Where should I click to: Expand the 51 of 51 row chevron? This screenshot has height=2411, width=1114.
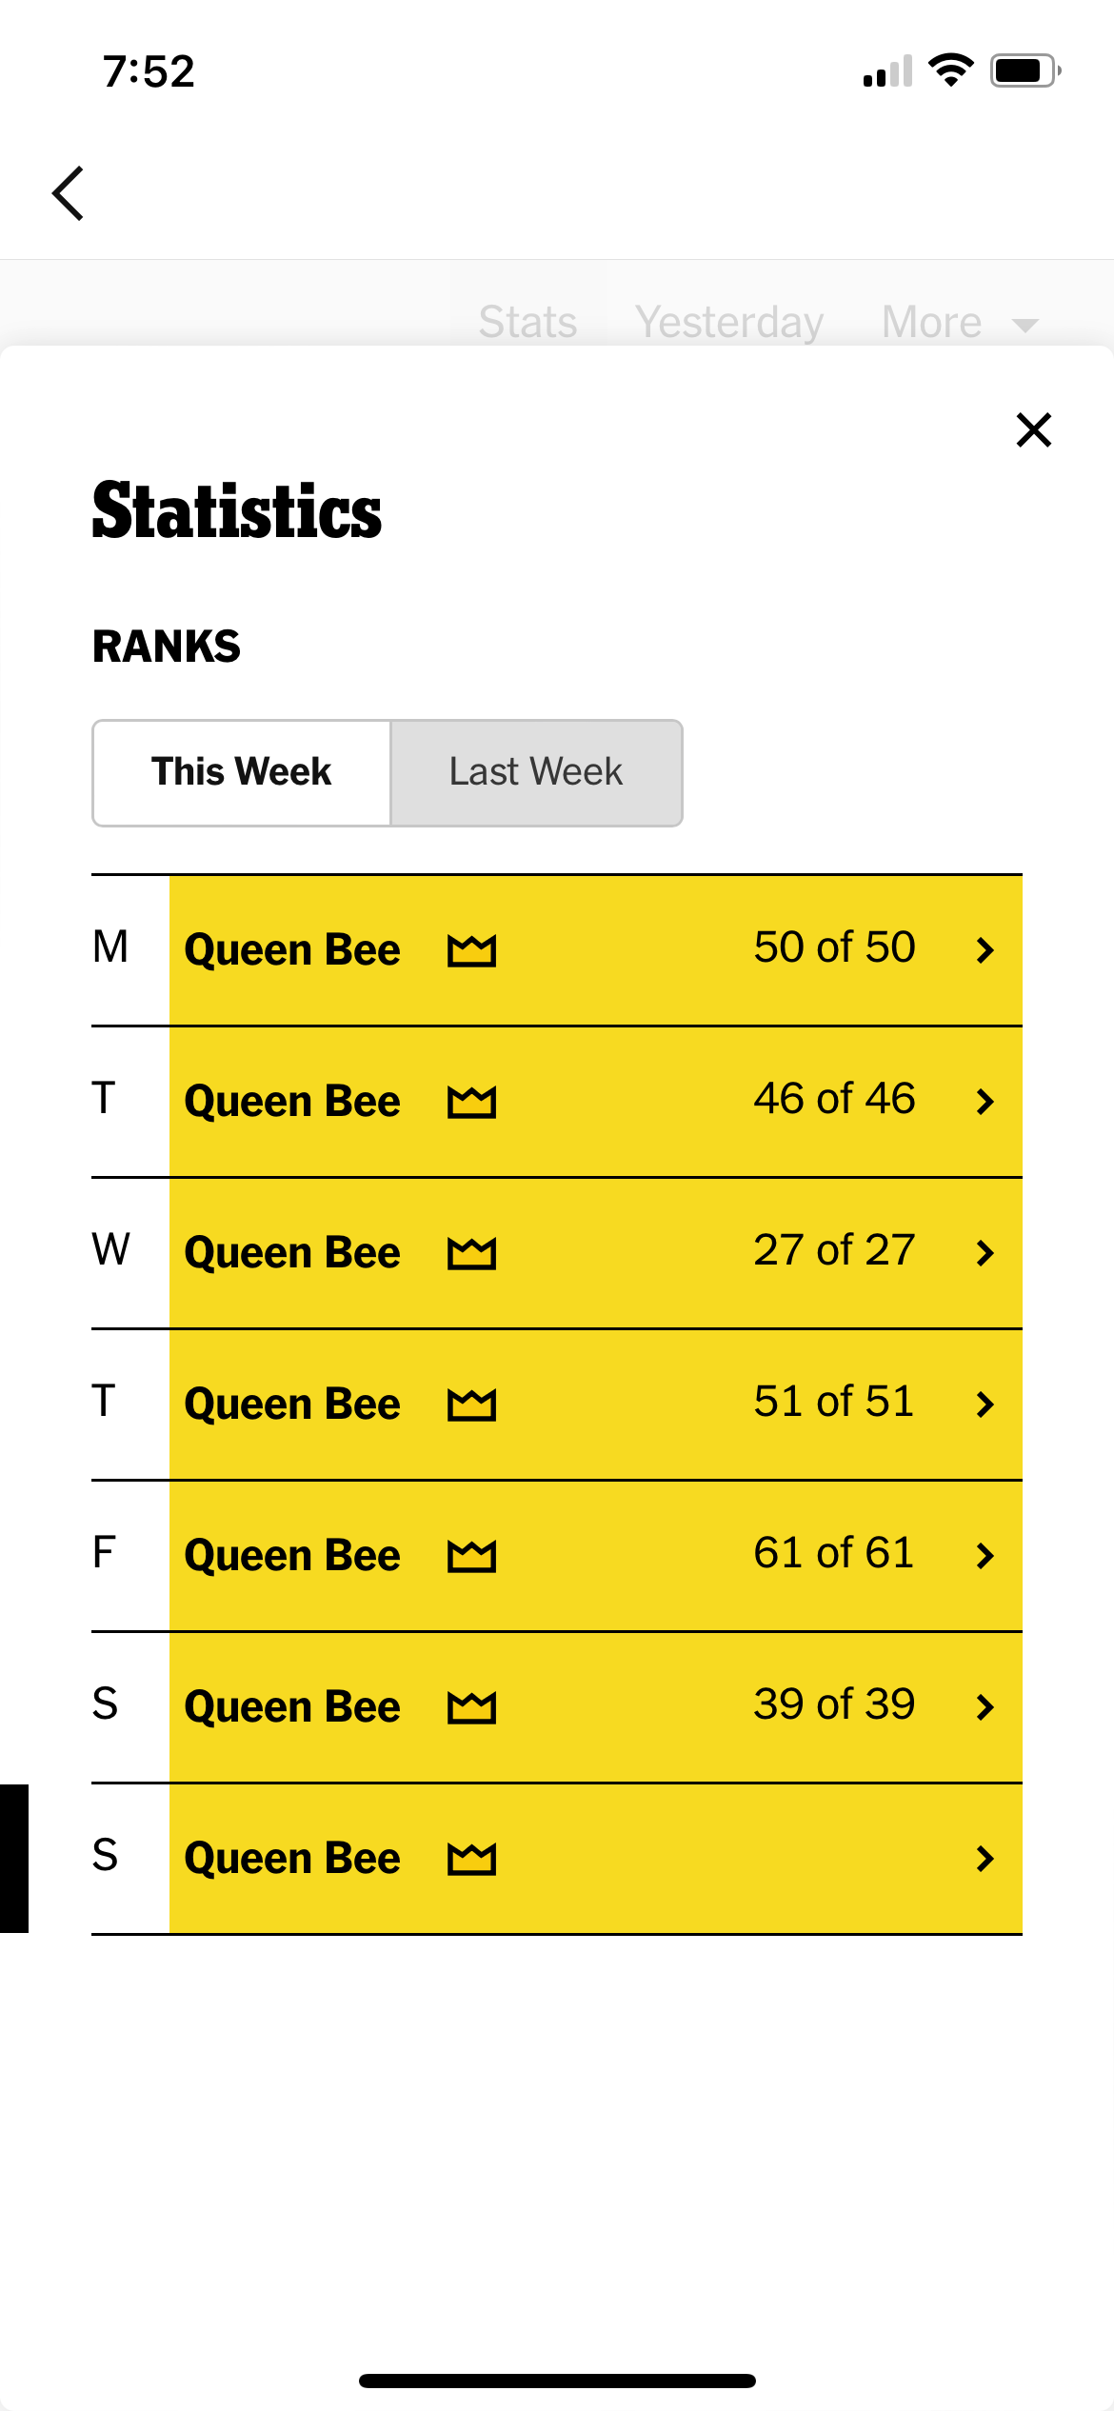985,1405
